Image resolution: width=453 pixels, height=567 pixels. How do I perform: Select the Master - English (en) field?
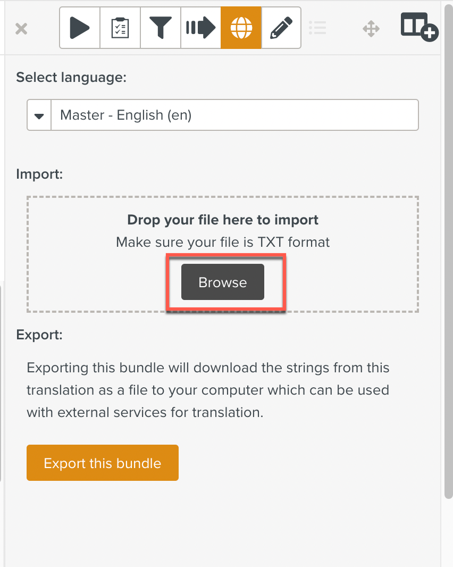point(234,114)
